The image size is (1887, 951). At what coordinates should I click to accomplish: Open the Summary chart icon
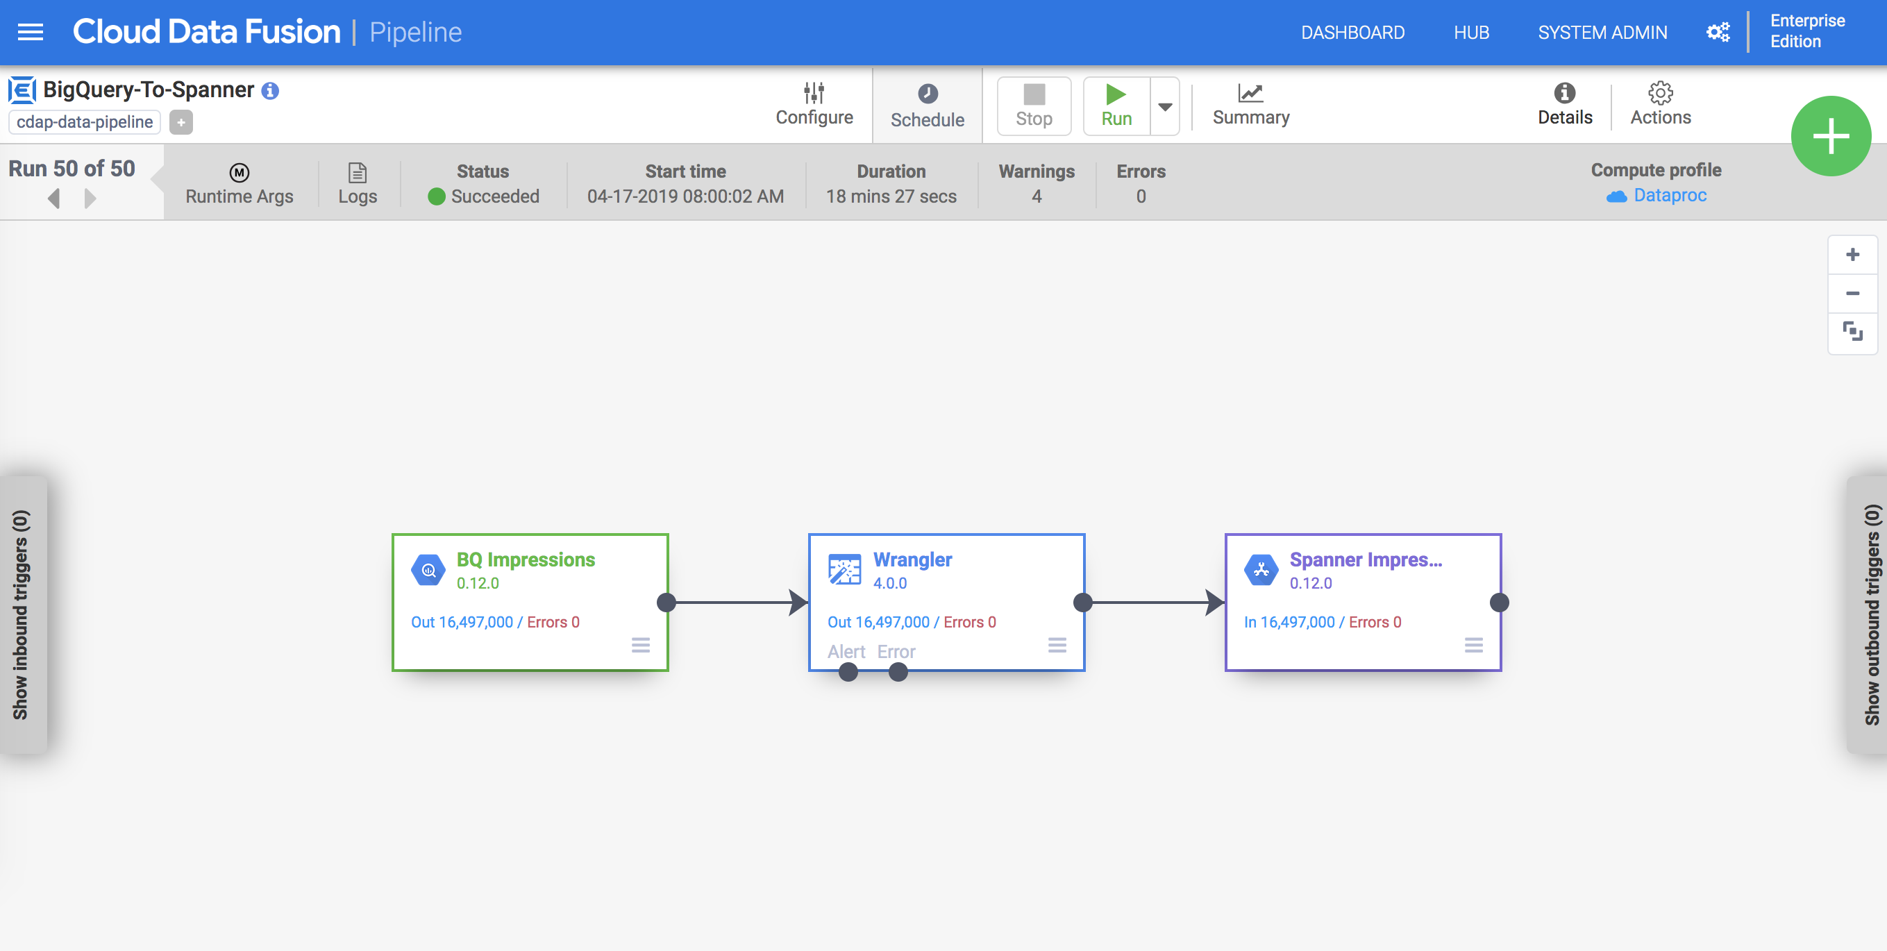pyautogui.click(x=1250, y=94)
